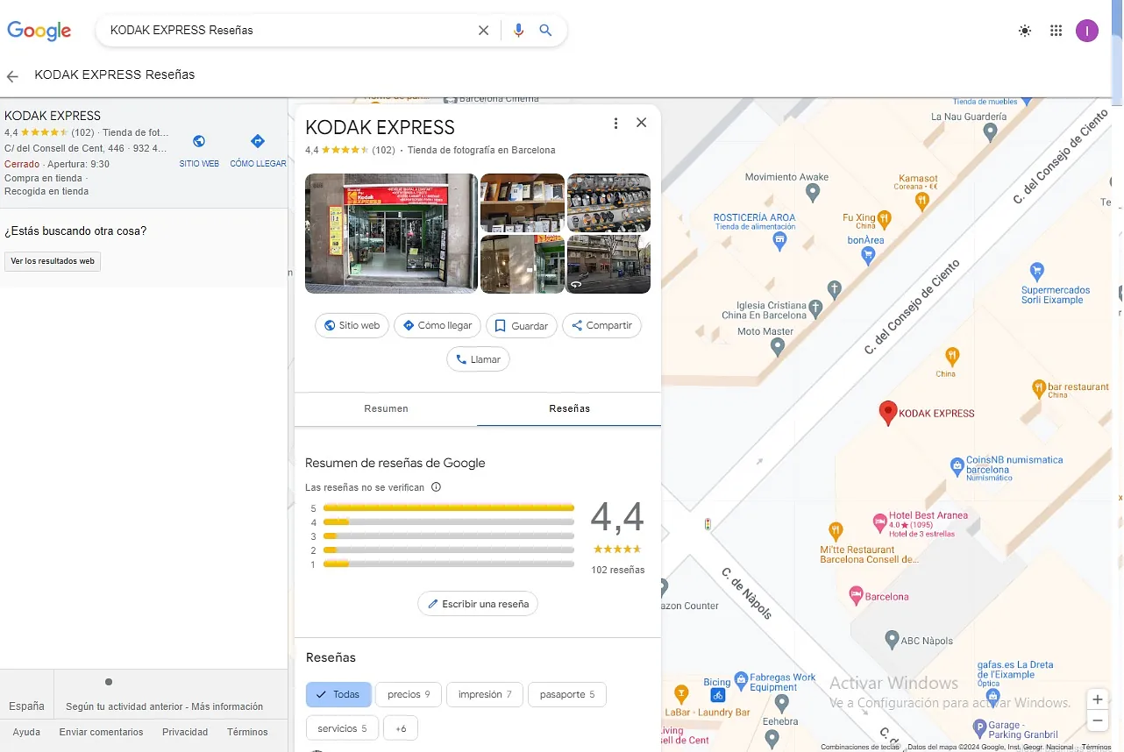
Task: Click Bicing bike station marker
Action: point(718,695)
